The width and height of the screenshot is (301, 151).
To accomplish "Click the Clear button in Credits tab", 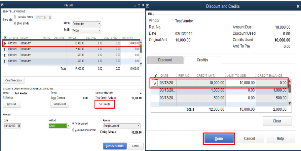I will (277, 121).
